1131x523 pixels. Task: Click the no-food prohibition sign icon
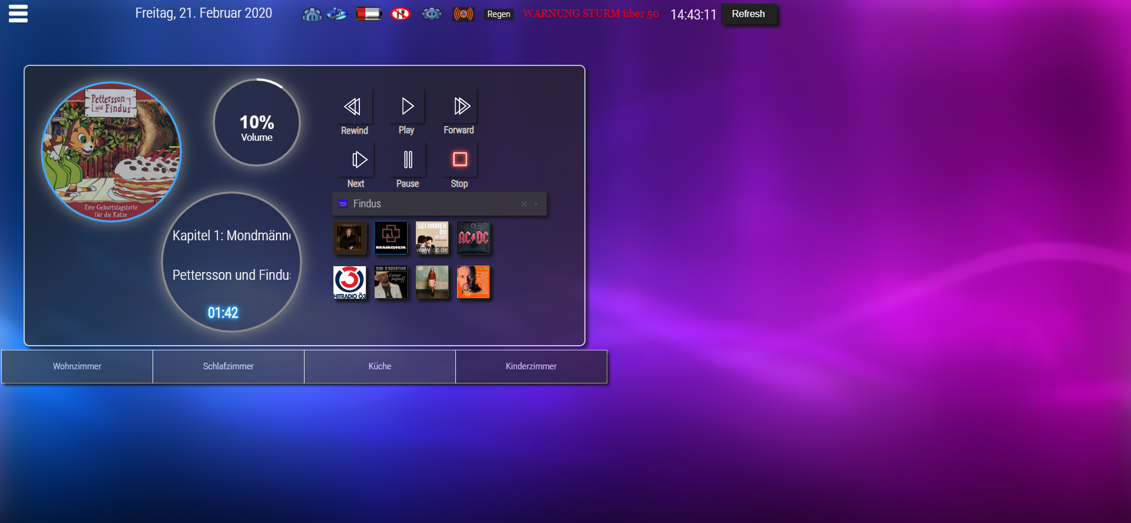point(401,14)
